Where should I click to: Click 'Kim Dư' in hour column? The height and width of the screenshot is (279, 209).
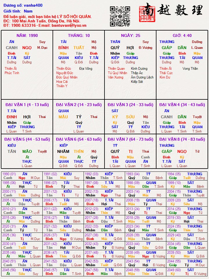pos(165,77)
